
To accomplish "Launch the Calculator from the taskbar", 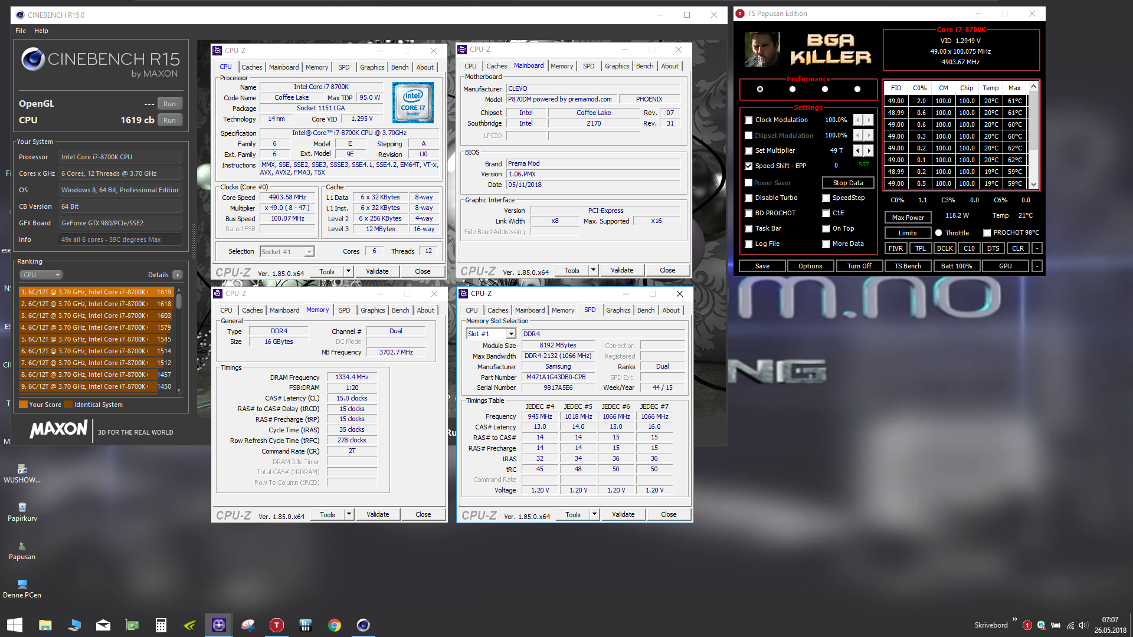I will tap(161, 625).
